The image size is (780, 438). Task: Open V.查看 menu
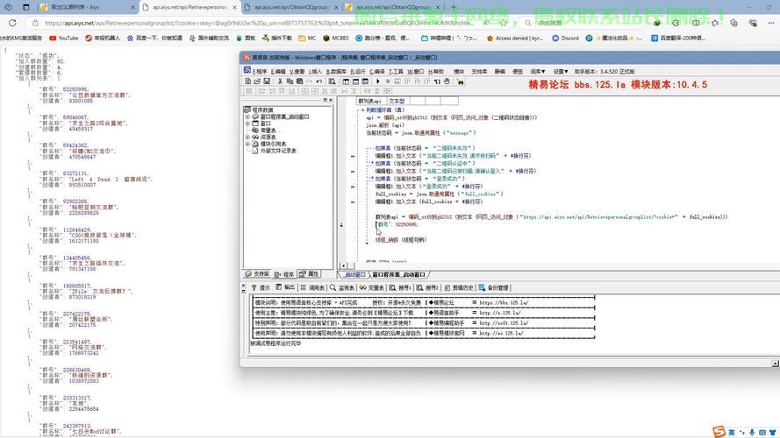[297, 72]
